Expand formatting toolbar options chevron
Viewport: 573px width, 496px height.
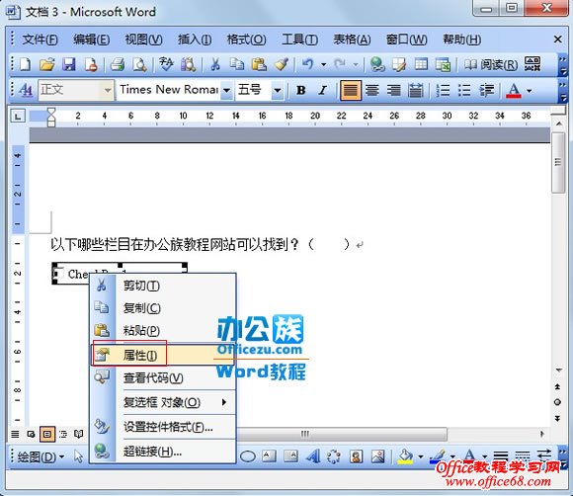tap(563, 90)
